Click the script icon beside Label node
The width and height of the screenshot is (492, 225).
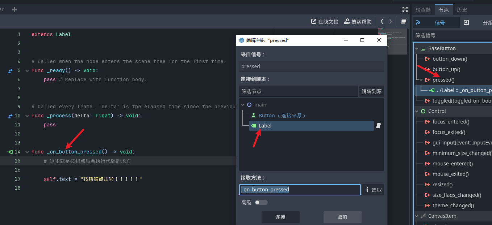[x=378, y=126]
